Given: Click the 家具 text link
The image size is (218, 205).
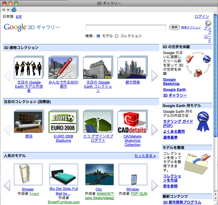Looking at the screenshot, I should tap(29, 136).
